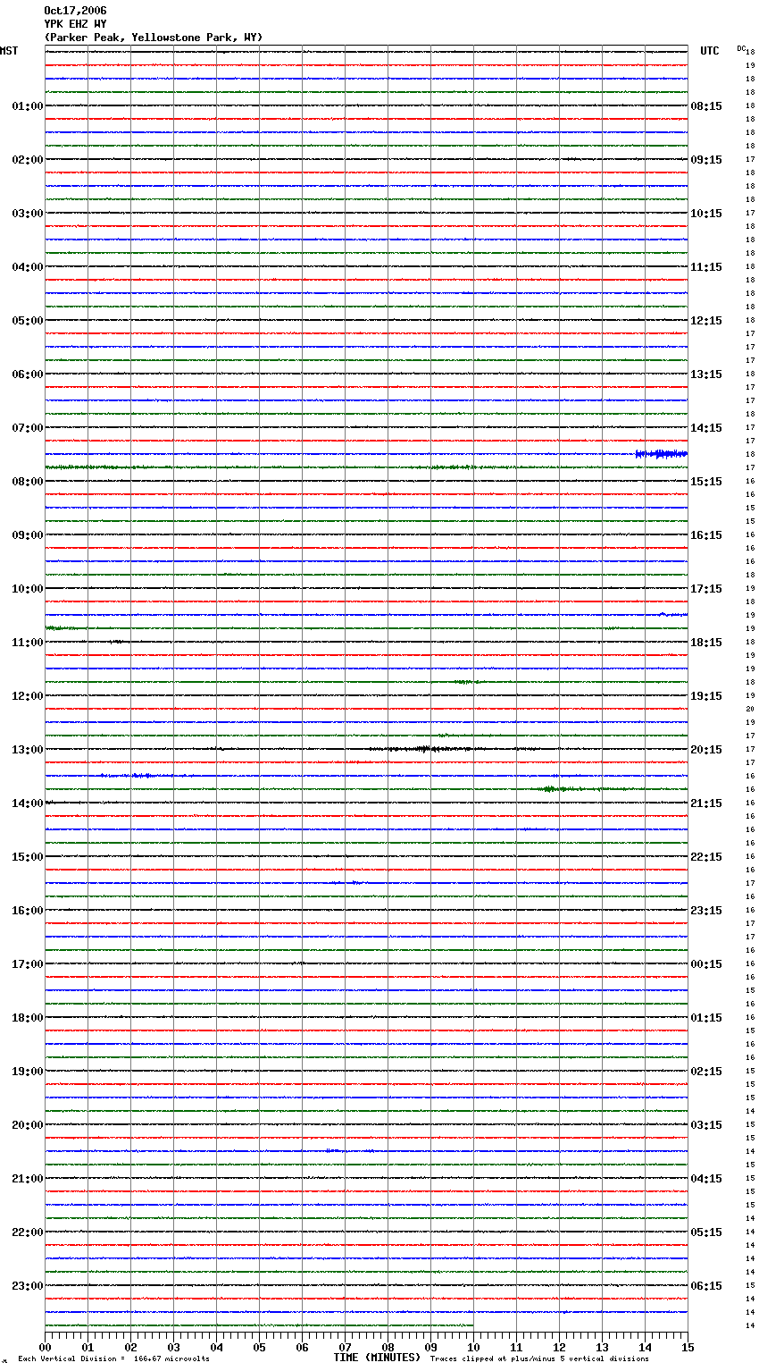The width and height of the screenshot is (759, 1371).
Task: Click the 01:15 UTC time label
Action: coord(706,1018)
